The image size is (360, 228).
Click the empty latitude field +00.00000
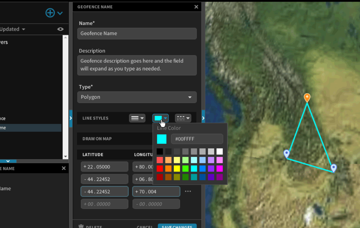pyautogui.click(x=105, y=204)
